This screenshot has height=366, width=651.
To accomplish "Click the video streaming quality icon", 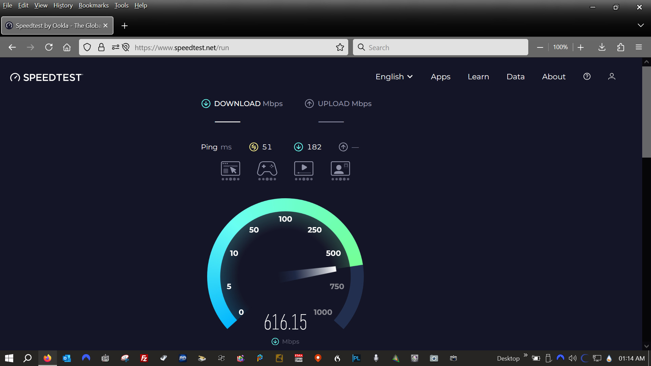I will pos(304,169).
